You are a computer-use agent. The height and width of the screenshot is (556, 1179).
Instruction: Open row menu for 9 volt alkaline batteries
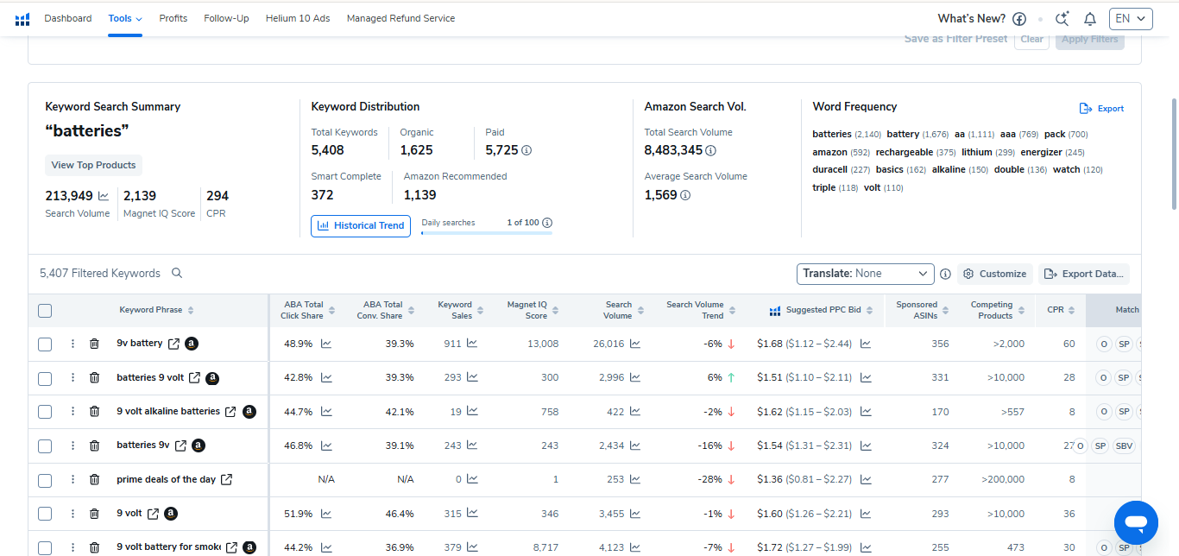pyautogui.click(x=73, y=412)
